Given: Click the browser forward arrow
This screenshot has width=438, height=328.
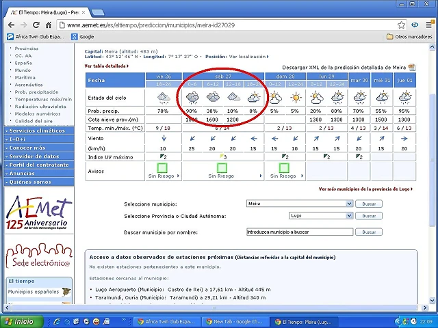Looking at the screenshot, I should [24, 25].
